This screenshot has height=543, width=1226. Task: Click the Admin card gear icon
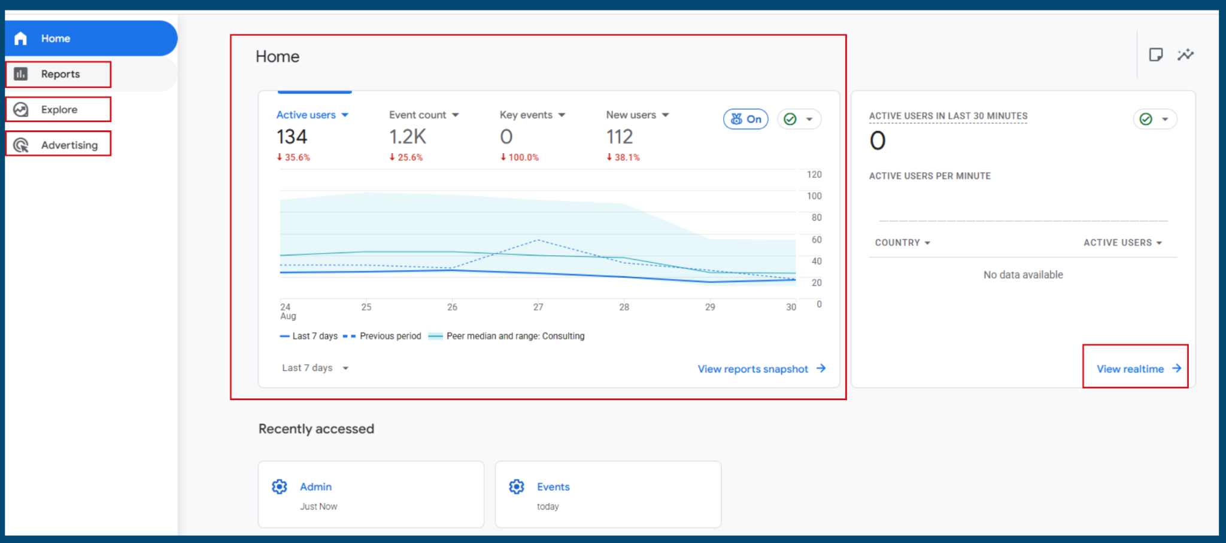pos(280,487)
